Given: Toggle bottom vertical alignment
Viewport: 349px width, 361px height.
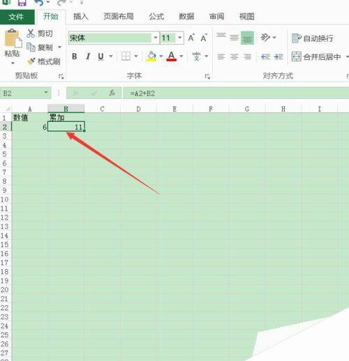Looking at the screenshot, I should pyautogui.click(x=247, y=38).
